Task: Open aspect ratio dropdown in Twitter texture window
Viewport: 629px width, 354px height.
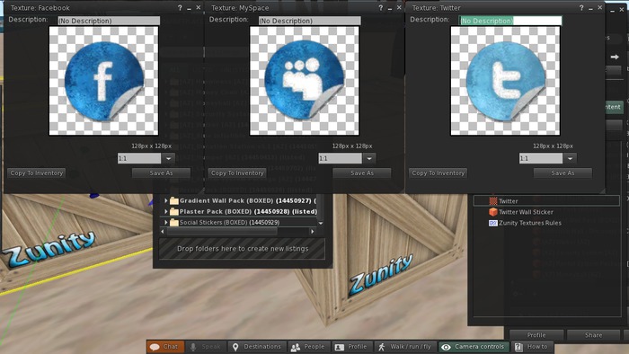Action: [x=570, y=158]
